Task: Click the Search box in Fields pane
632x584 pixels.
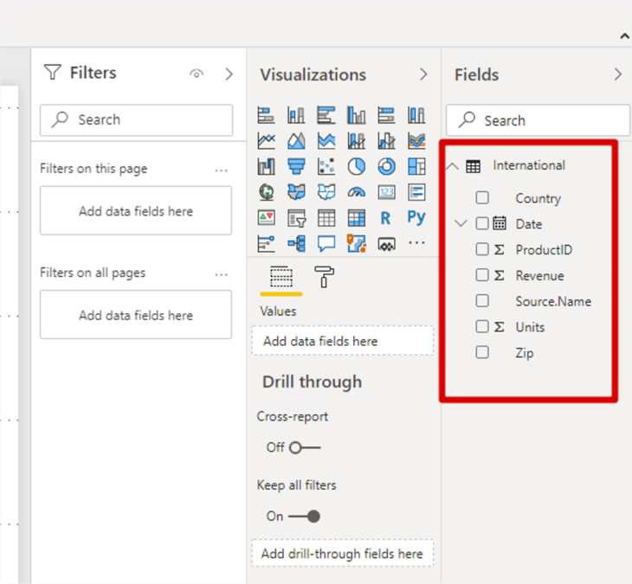Action: (x=538, y=120)
